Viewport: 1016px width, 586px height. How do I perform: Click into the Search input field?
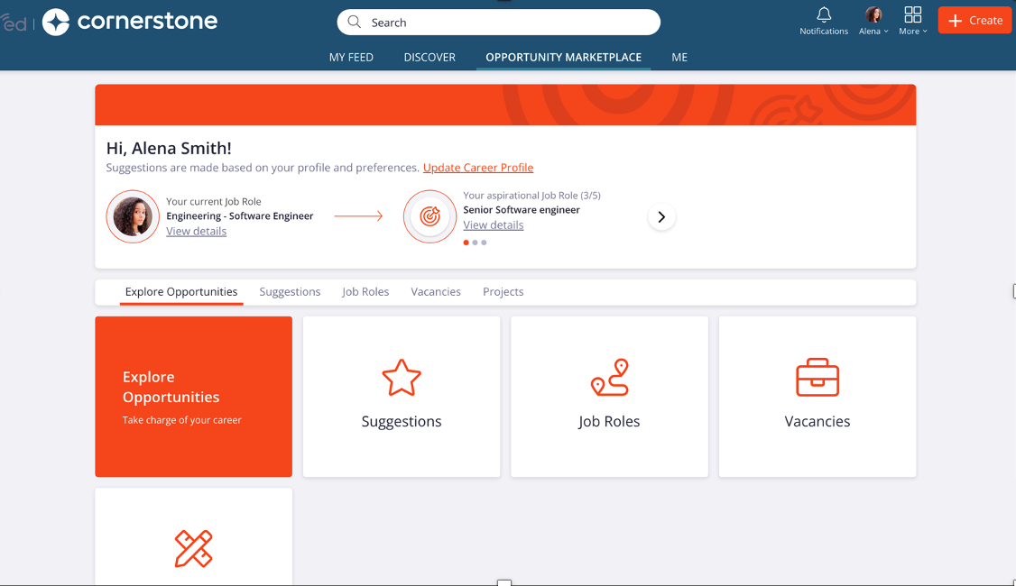click(499, 23)
